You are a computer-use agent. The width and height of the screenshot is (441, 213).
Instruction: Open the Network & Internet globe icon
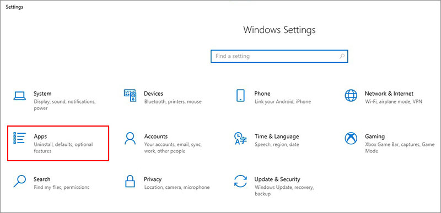coord(351,96)
